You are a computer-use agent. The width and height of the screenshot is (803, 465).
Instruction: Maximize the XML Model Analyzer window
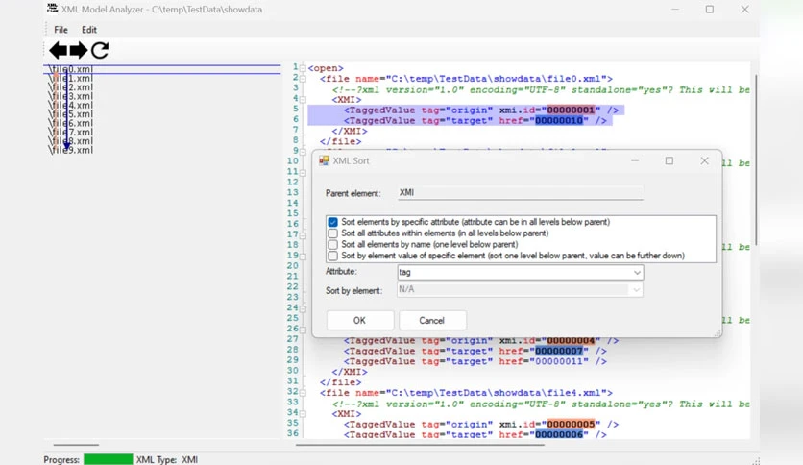point(709,10)
